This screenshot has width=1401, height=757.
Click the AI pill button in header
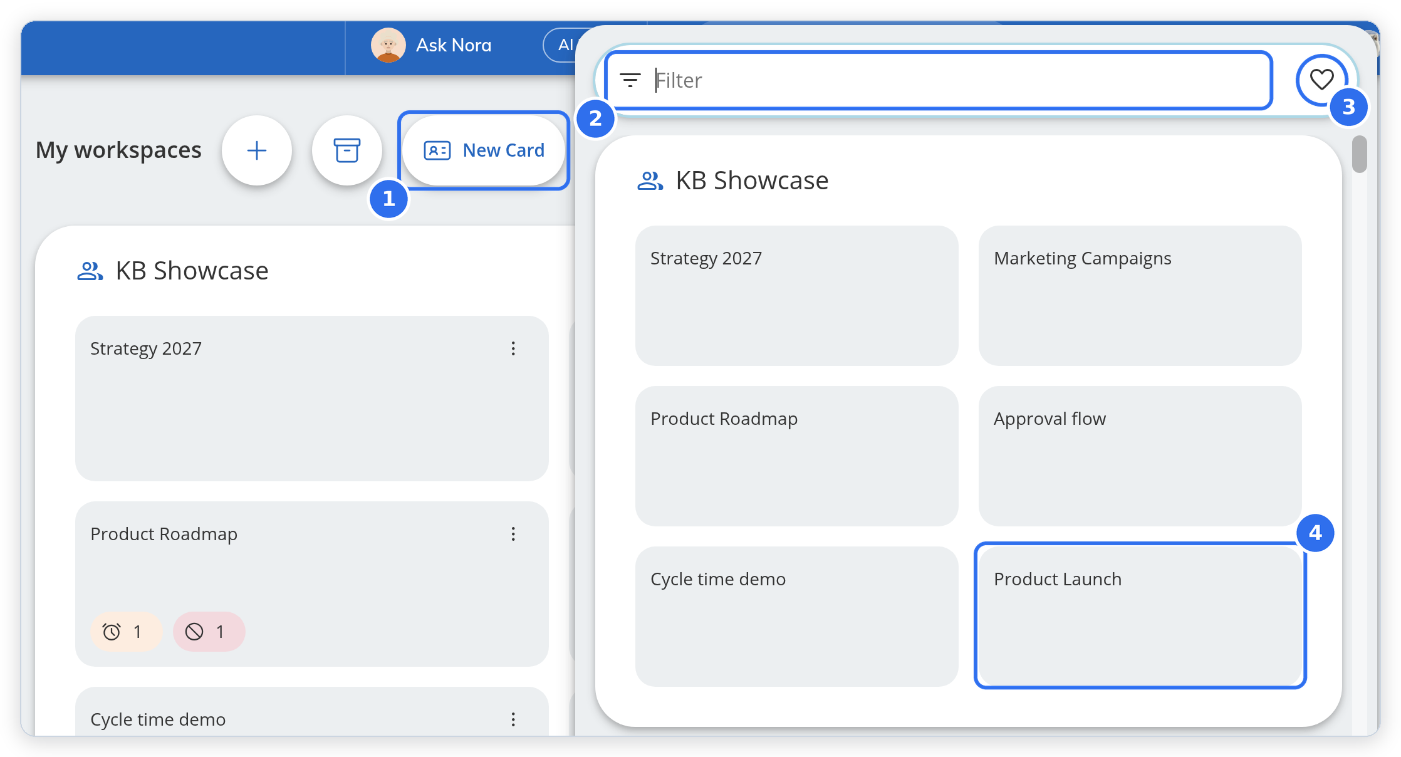coord(561,45)
